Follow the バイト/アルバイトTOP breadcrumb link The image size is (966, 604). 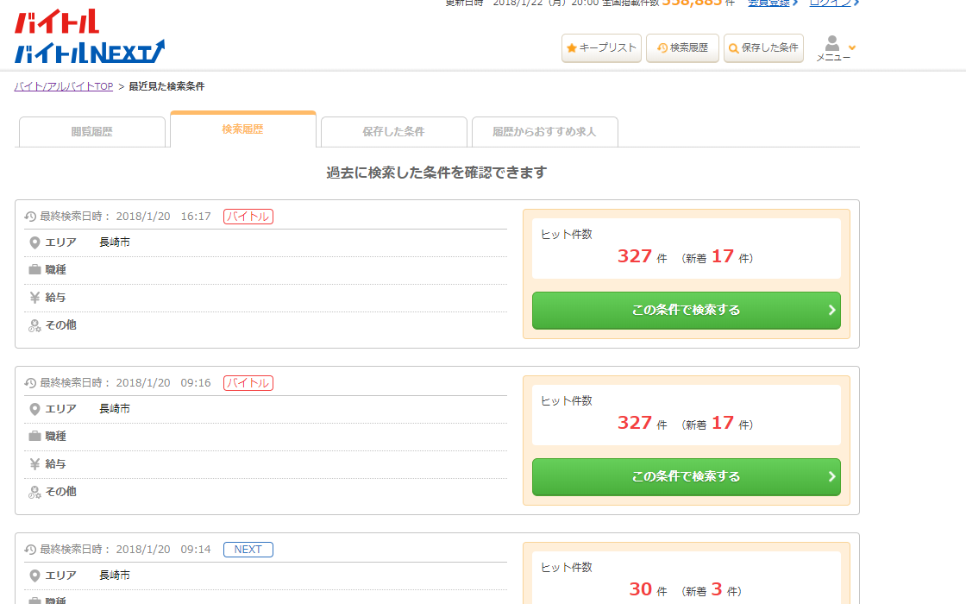point(64,86)
